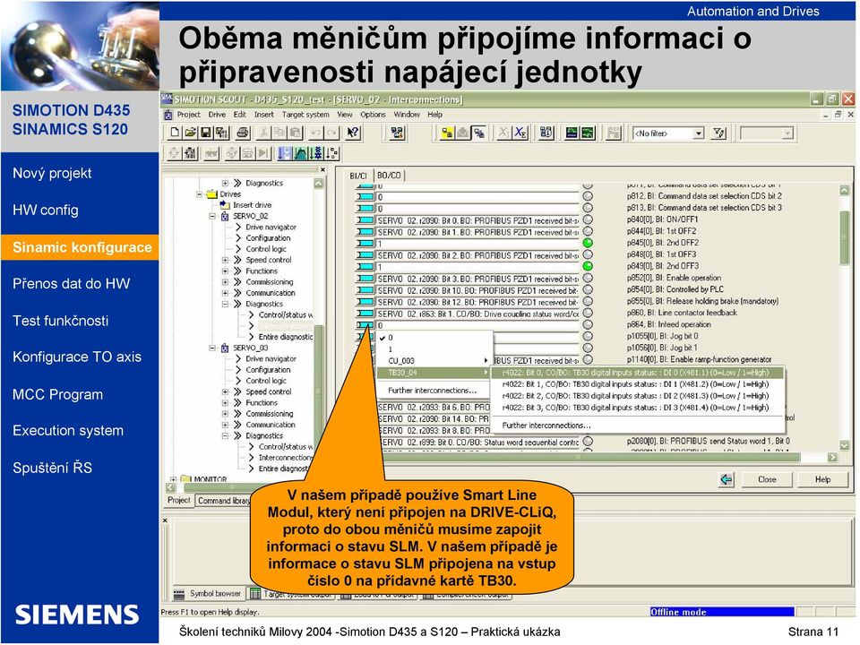Click the Cut scissors icon

[263, 133]
